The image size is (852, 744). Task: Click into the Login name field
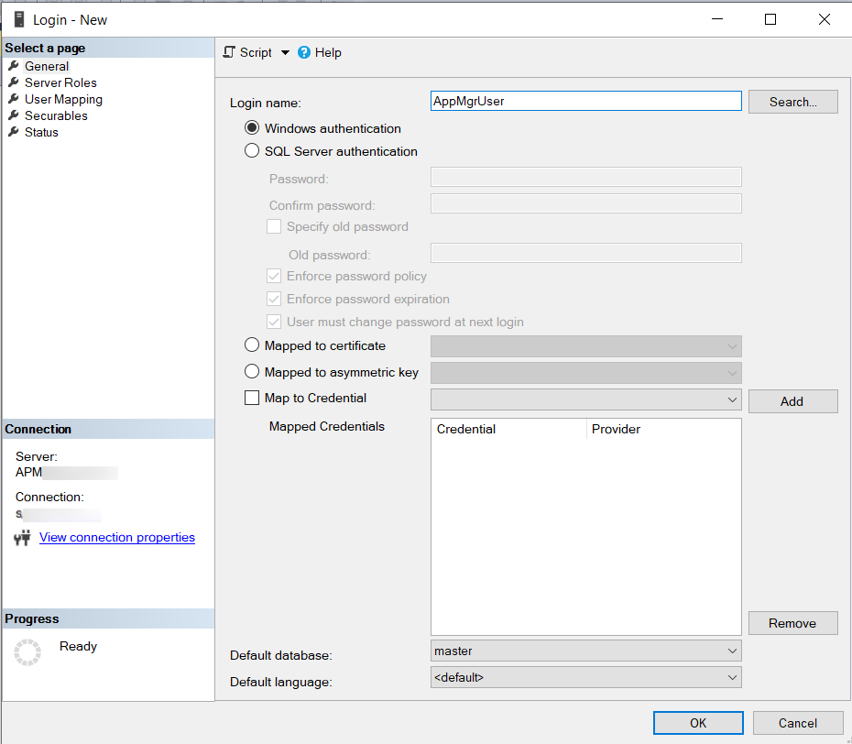point(585,101)
